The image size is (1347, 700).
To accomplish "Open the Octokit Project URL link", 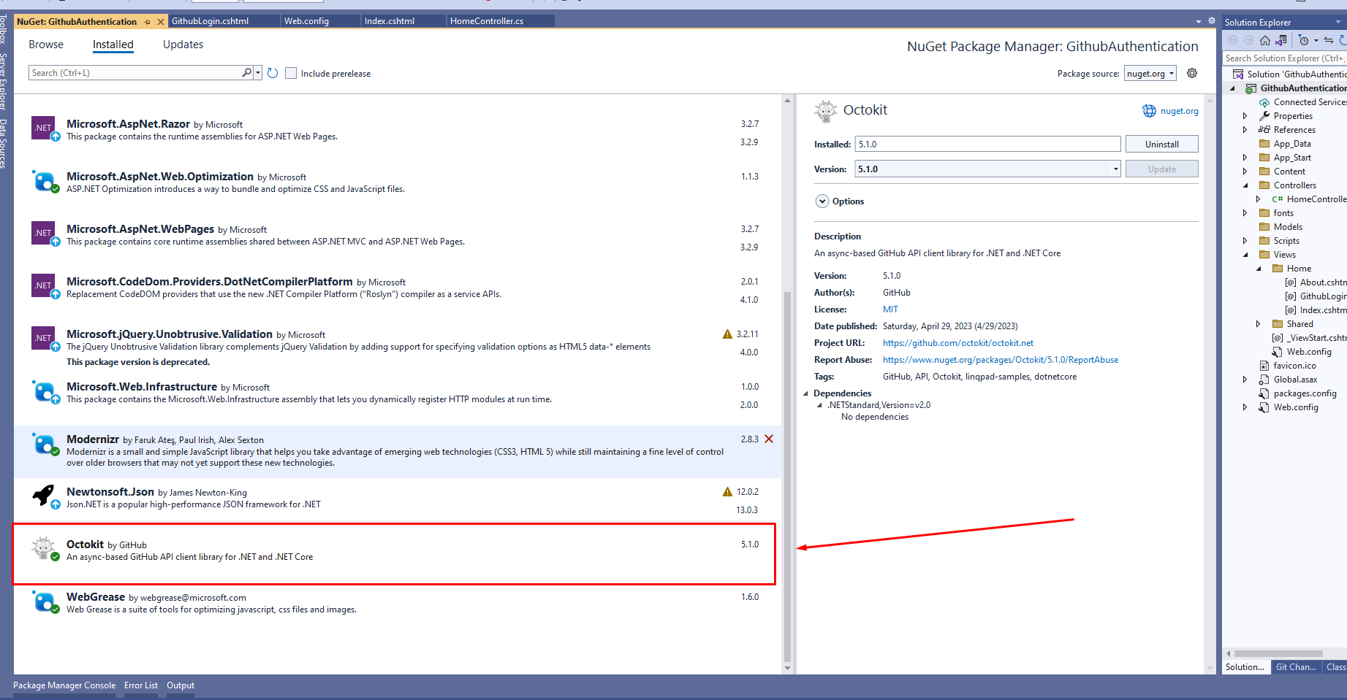I will point(958,343).
